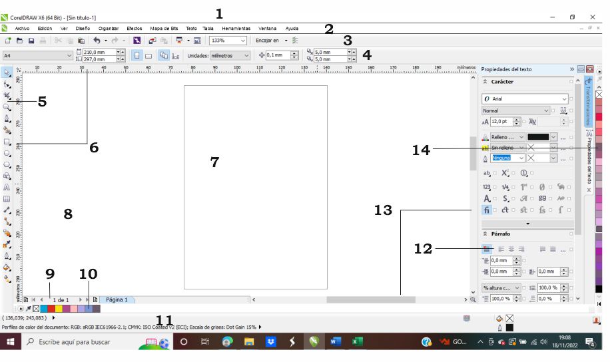
Task: Collapse the Carácter section
Action: point(485,82)
